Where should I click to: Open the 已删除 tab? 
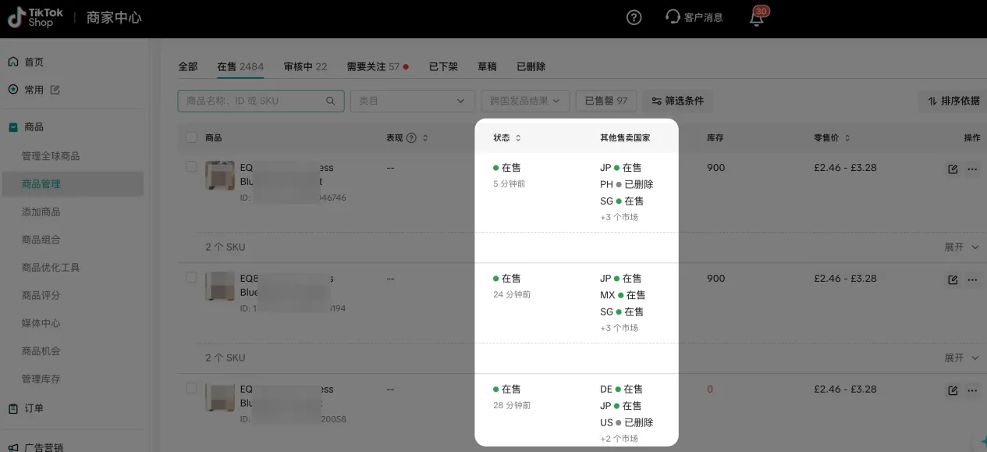[531, 66]
